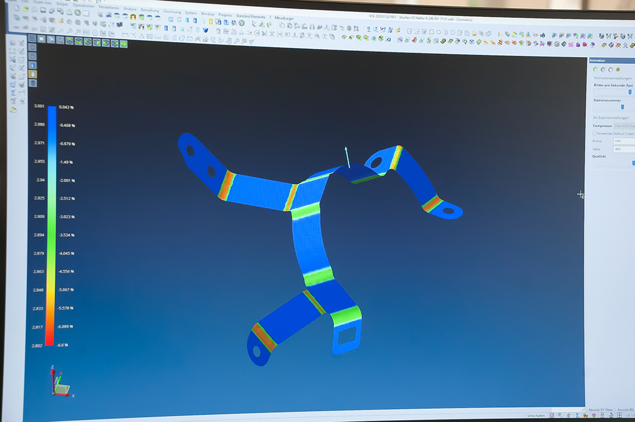This screenshot has height=422, width=635.
Task: Click the red striped strip icon
Action: [500, 43]
